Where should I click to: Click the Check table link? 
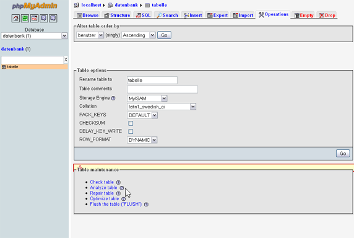(x=102, y=182)
